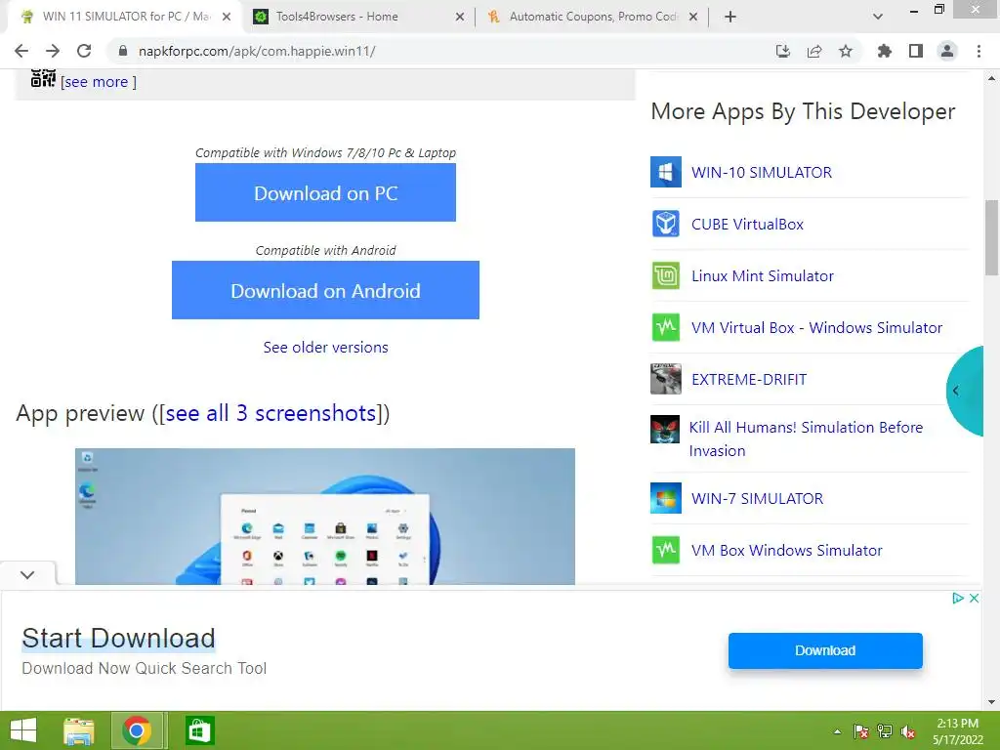Click the Download on Android button

pos(325,290)
